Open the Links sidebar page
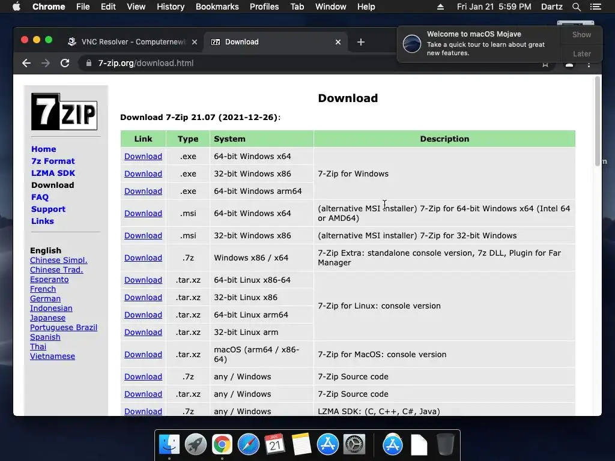 pos(43,221)
